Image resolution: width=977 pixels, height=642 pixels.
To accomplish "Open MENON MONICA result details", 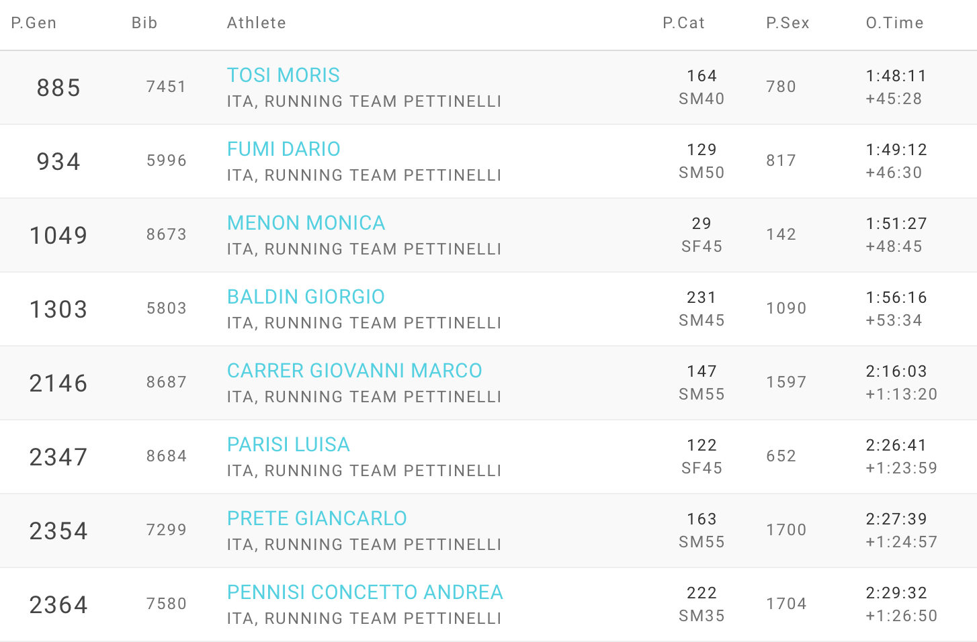I will 306,223.
